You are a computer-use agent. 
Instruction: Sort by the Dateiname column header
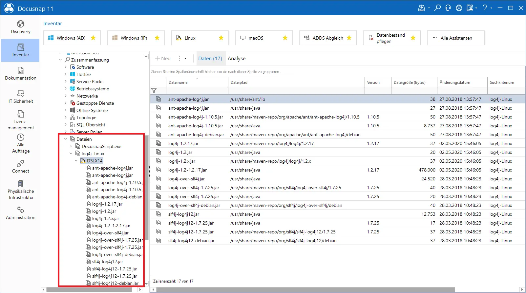coord(197,82)
